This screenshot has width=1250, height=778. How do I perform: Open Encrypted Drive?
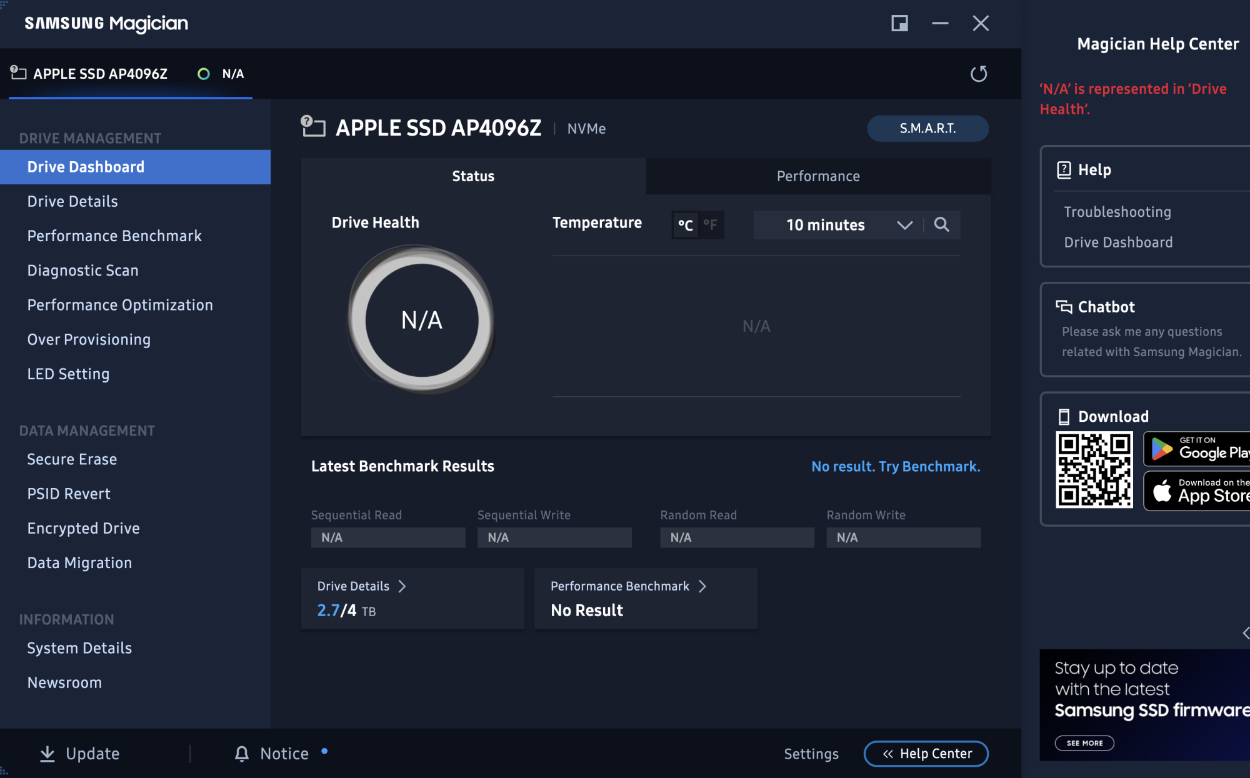click(x=83, y=528)
